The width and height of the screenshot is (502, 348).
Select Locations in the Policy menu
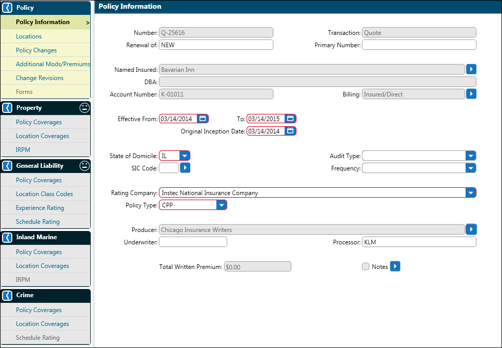29,36
